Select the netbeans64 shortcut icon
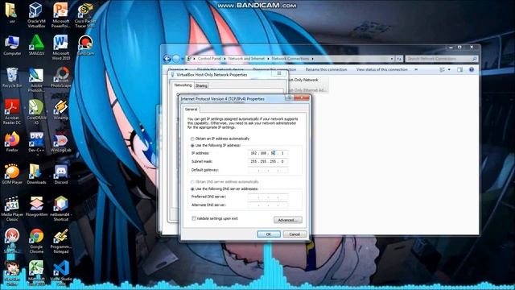515x290 pixels. click(x=61, y=209)
